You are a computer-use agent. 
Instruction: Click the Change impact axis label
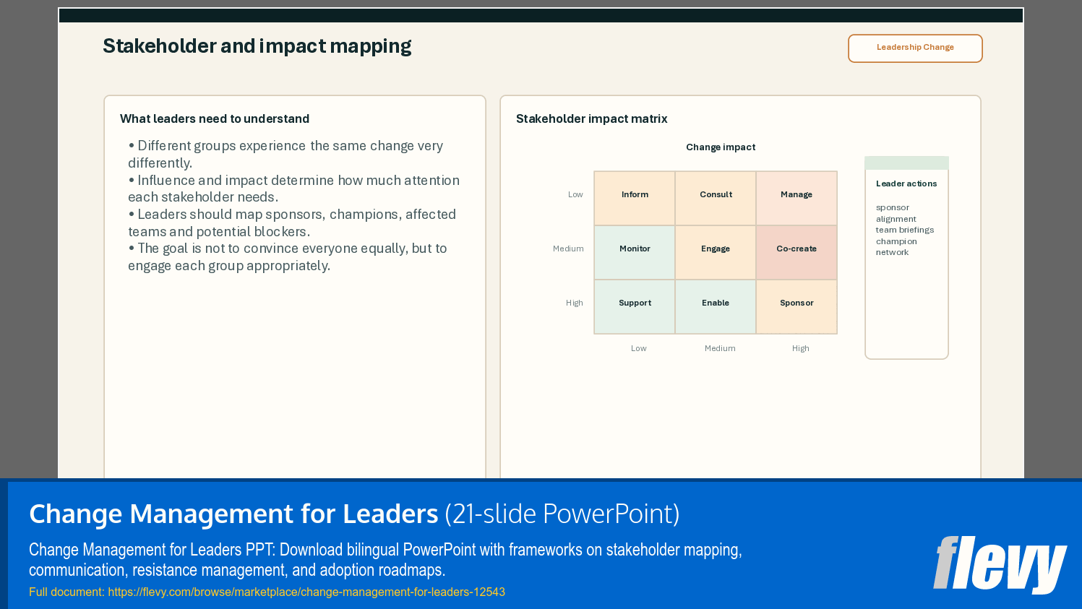tap(721, 147)
